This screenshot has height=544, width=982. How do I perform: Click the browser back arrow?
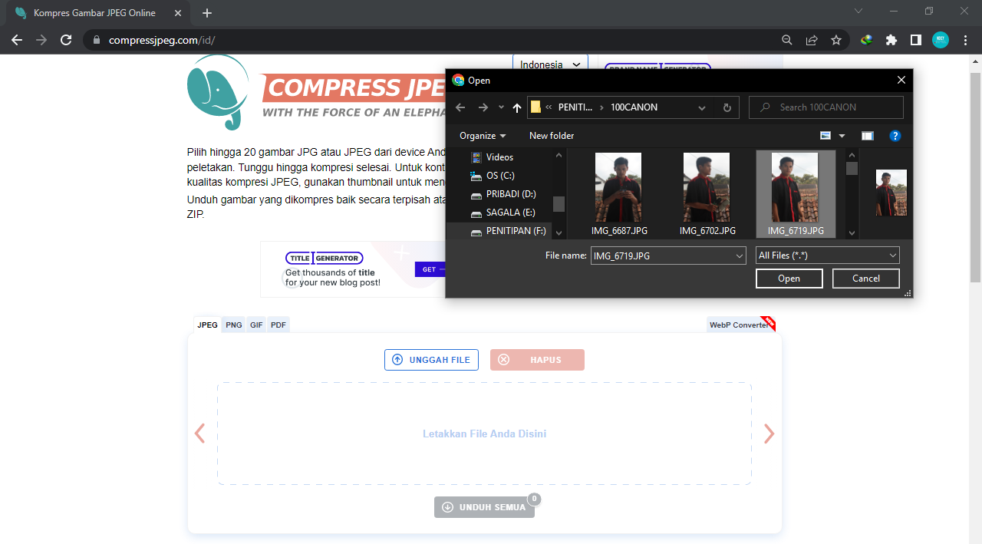click(x=17, y=40)
